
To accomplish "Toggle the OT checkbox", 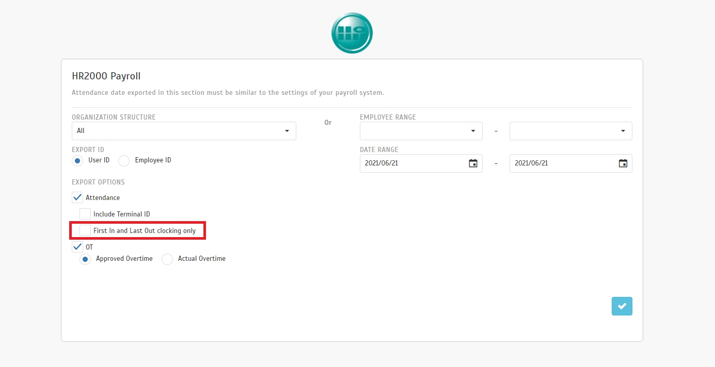I will click(77, 247).
